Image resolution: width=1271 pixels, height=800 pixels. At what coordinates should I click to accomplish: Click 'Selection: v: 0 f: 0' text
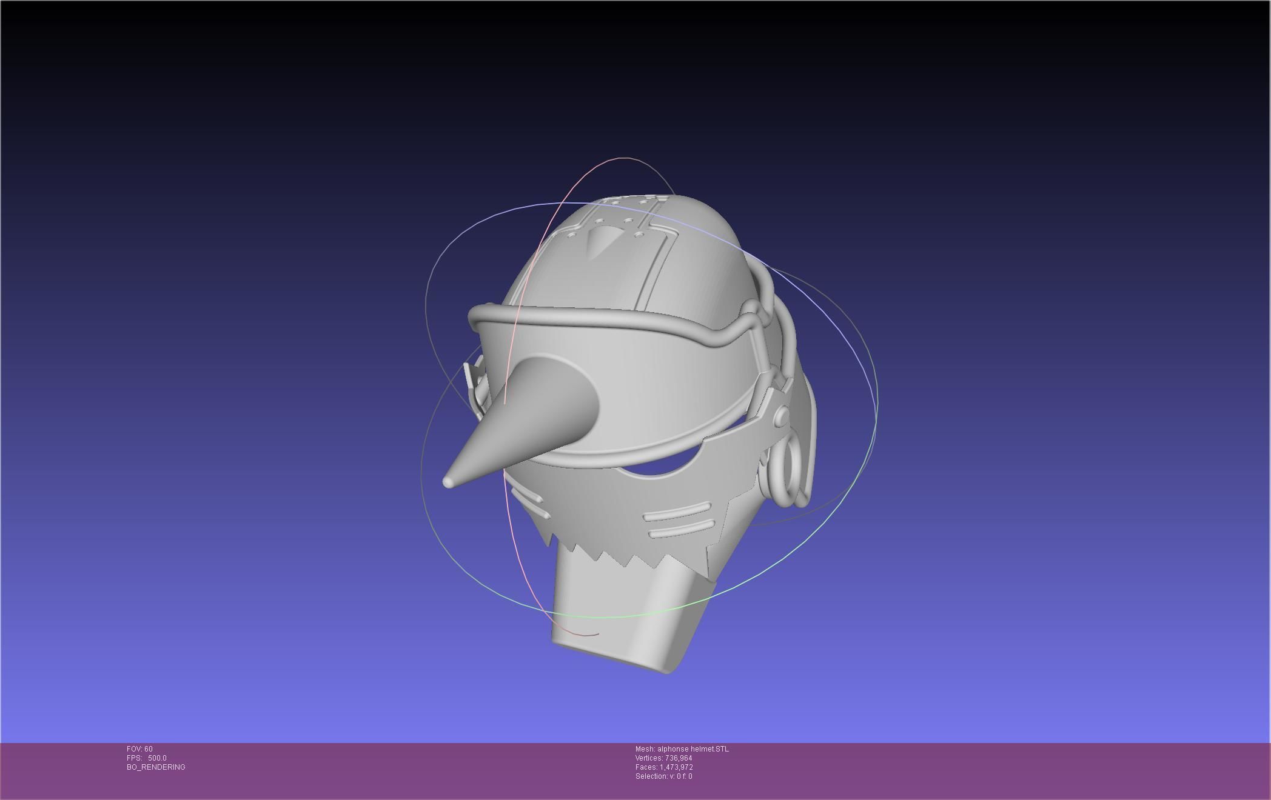(x=663, y=776)
